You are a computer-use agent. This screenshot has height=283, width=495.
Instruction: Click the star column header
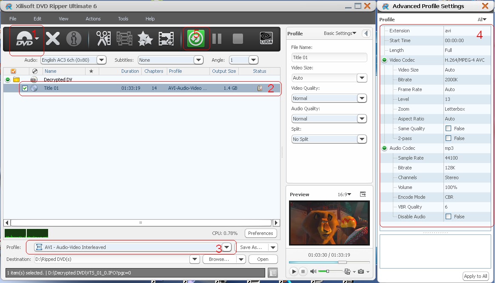click(x=91, y=71)
